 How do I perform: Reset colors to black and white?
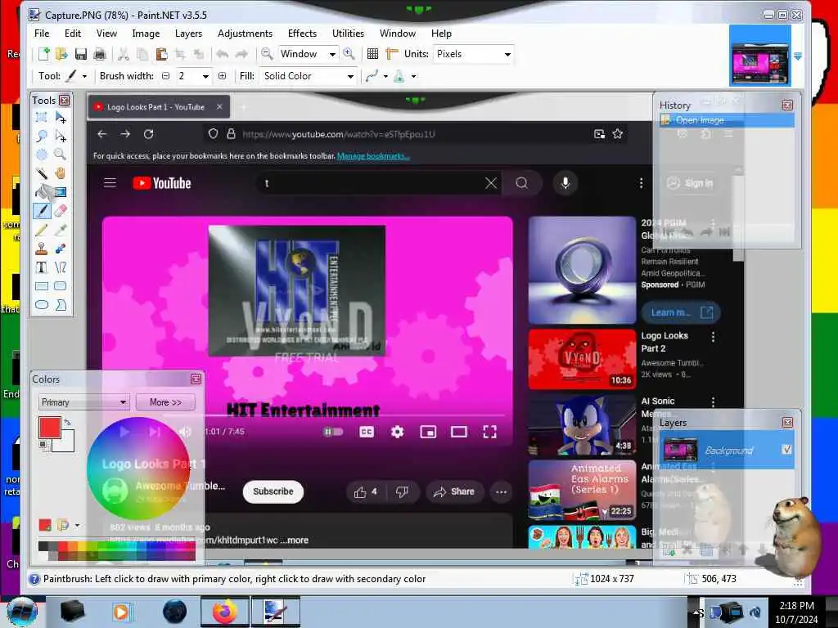pyautogui.click(x=43, y=445)
